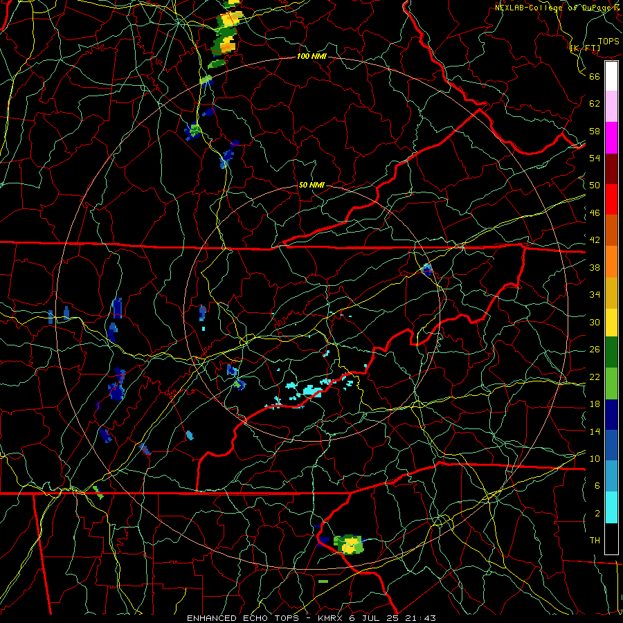
Task: Click the 58 value on the legend scale
Action: click(x=595, y=131)
